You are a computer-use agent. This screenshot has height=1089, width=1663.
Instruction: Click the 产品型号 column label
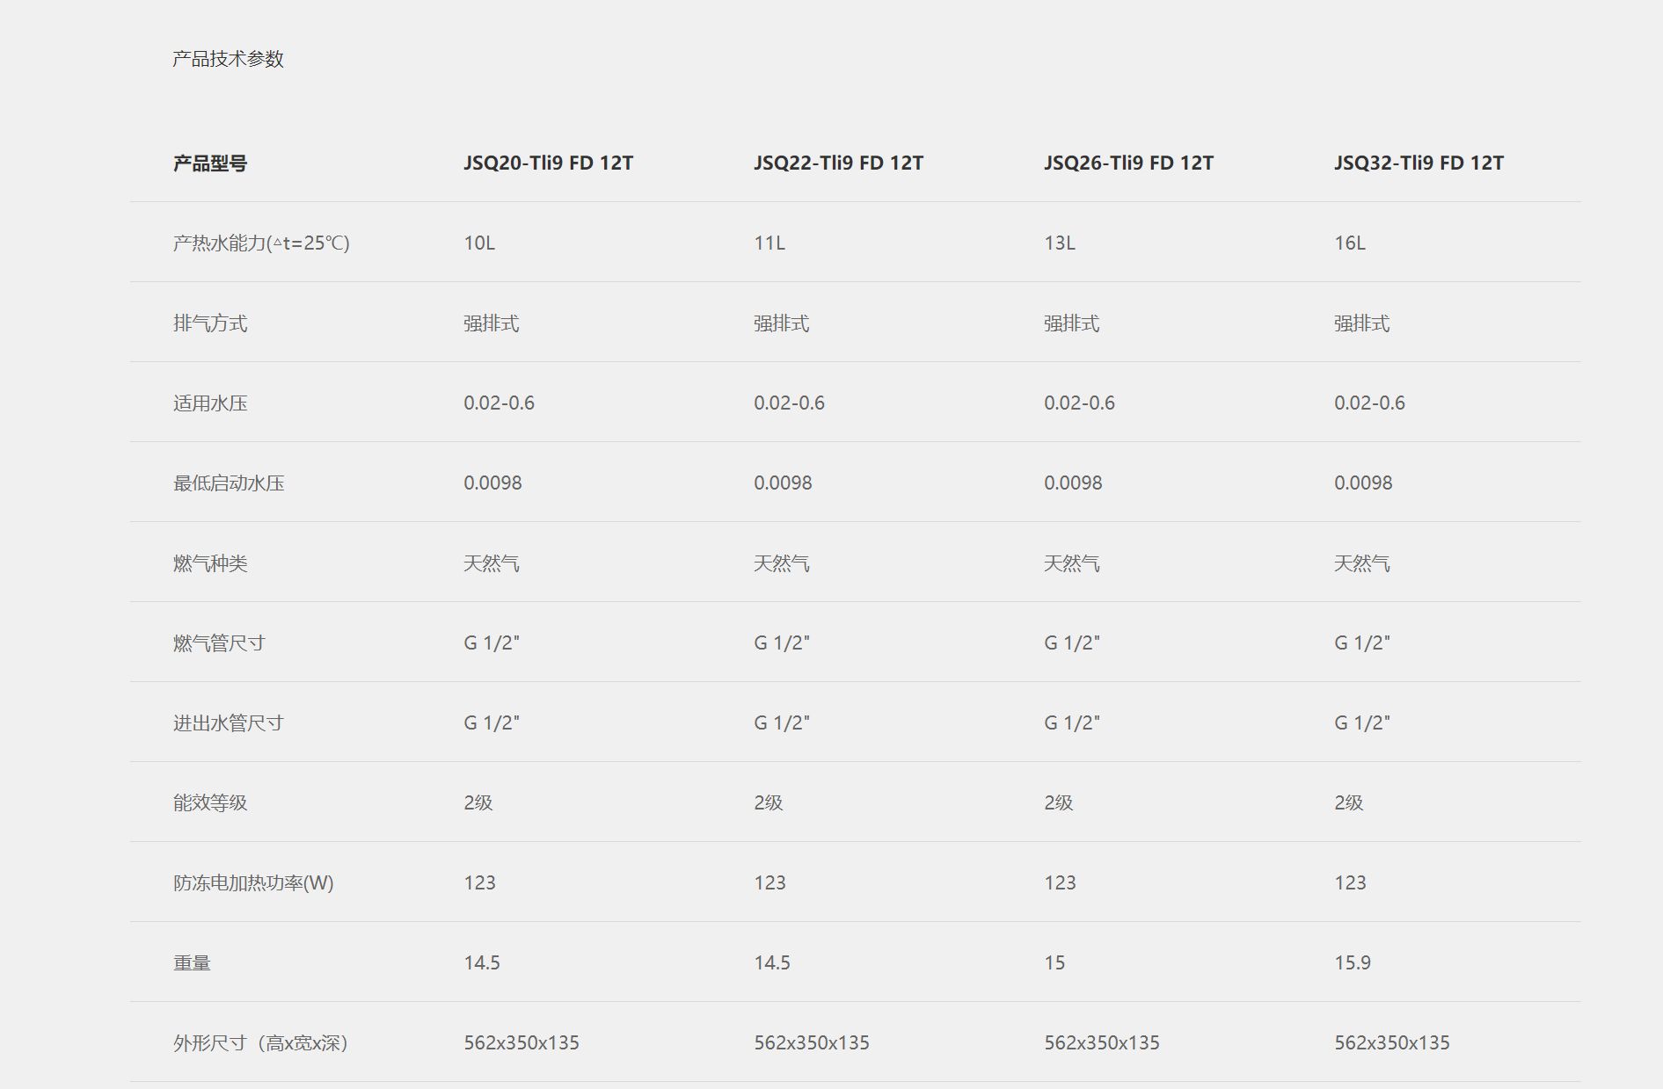210,163
